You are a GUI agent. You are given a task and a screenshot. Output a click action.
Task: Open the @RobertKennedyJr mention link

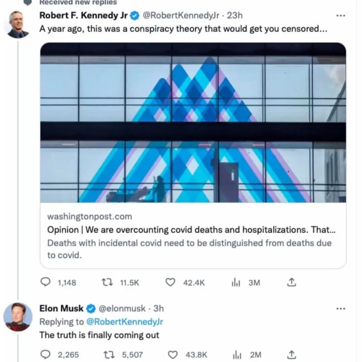coord(124,322)
